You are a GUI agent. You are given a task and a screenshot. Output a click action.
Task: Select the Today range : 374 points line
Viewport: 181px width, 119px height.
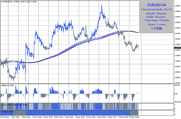[x=157, y=21]
